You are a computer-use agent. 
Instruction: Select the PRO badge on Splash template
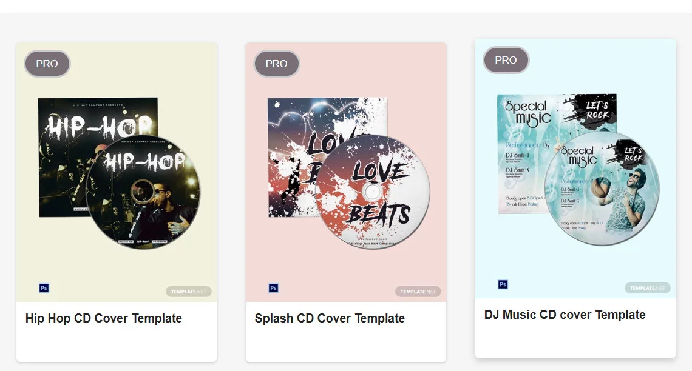tap(276, 64)
